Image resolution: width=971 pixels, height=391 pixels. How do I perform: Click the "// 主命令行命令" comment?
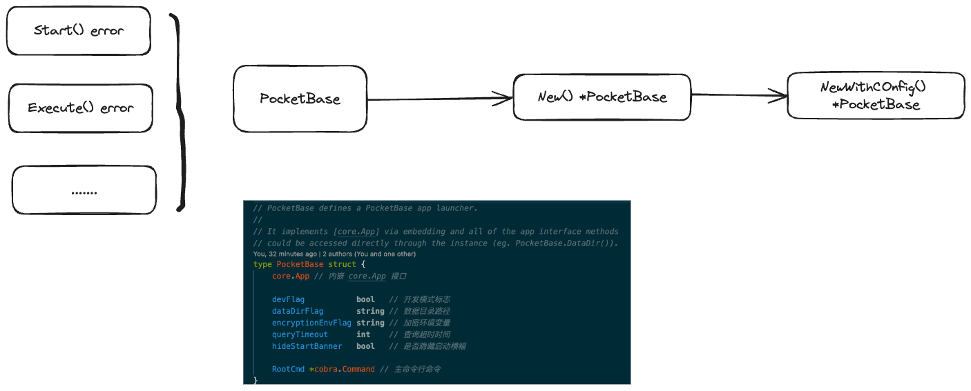(410, 369)
